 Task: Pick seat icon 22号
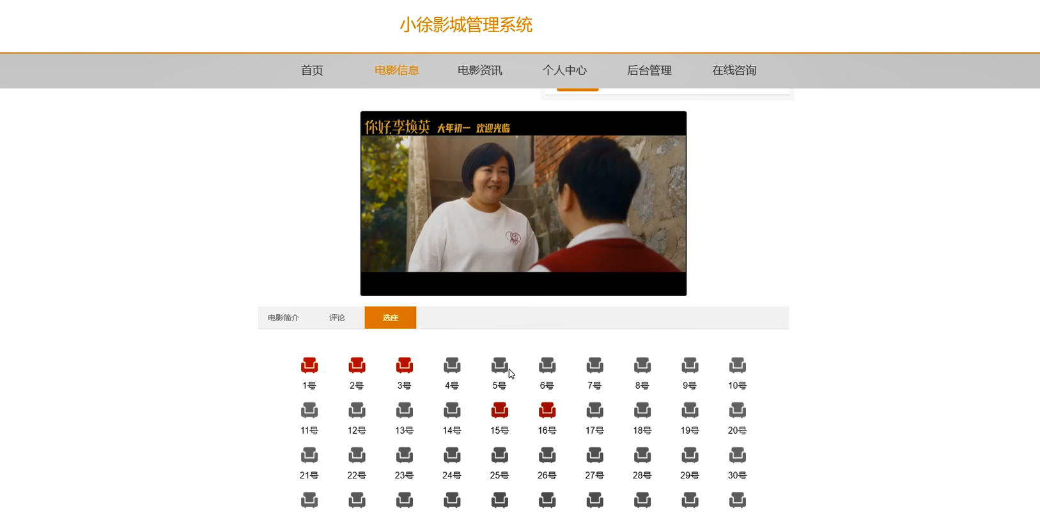point(357,455)
